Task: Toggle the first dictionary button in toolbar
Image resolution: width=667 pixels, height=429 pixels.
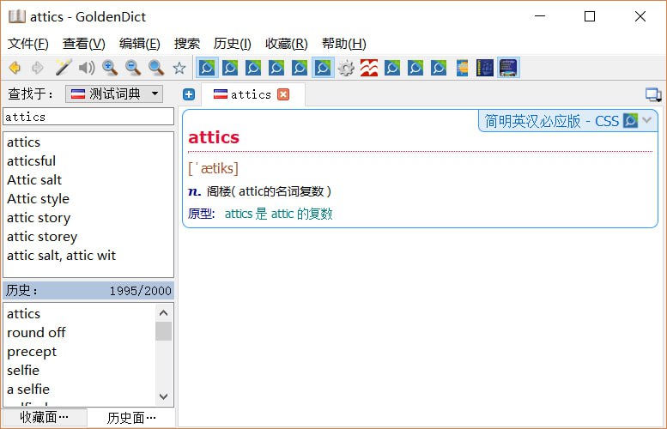Action: coord(207,68)
